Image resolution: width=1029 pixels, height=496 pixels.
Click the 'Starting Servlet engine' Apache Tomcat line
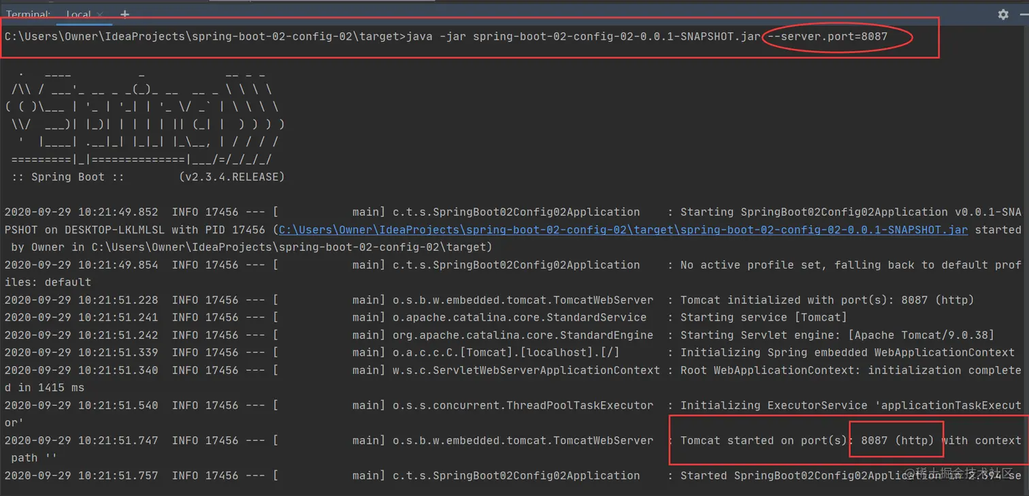point(837,335)
